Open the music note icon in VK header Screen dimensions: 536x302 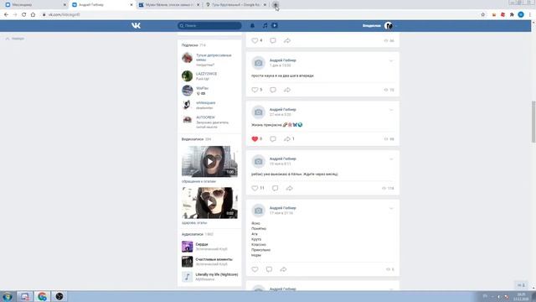(265, 26)
